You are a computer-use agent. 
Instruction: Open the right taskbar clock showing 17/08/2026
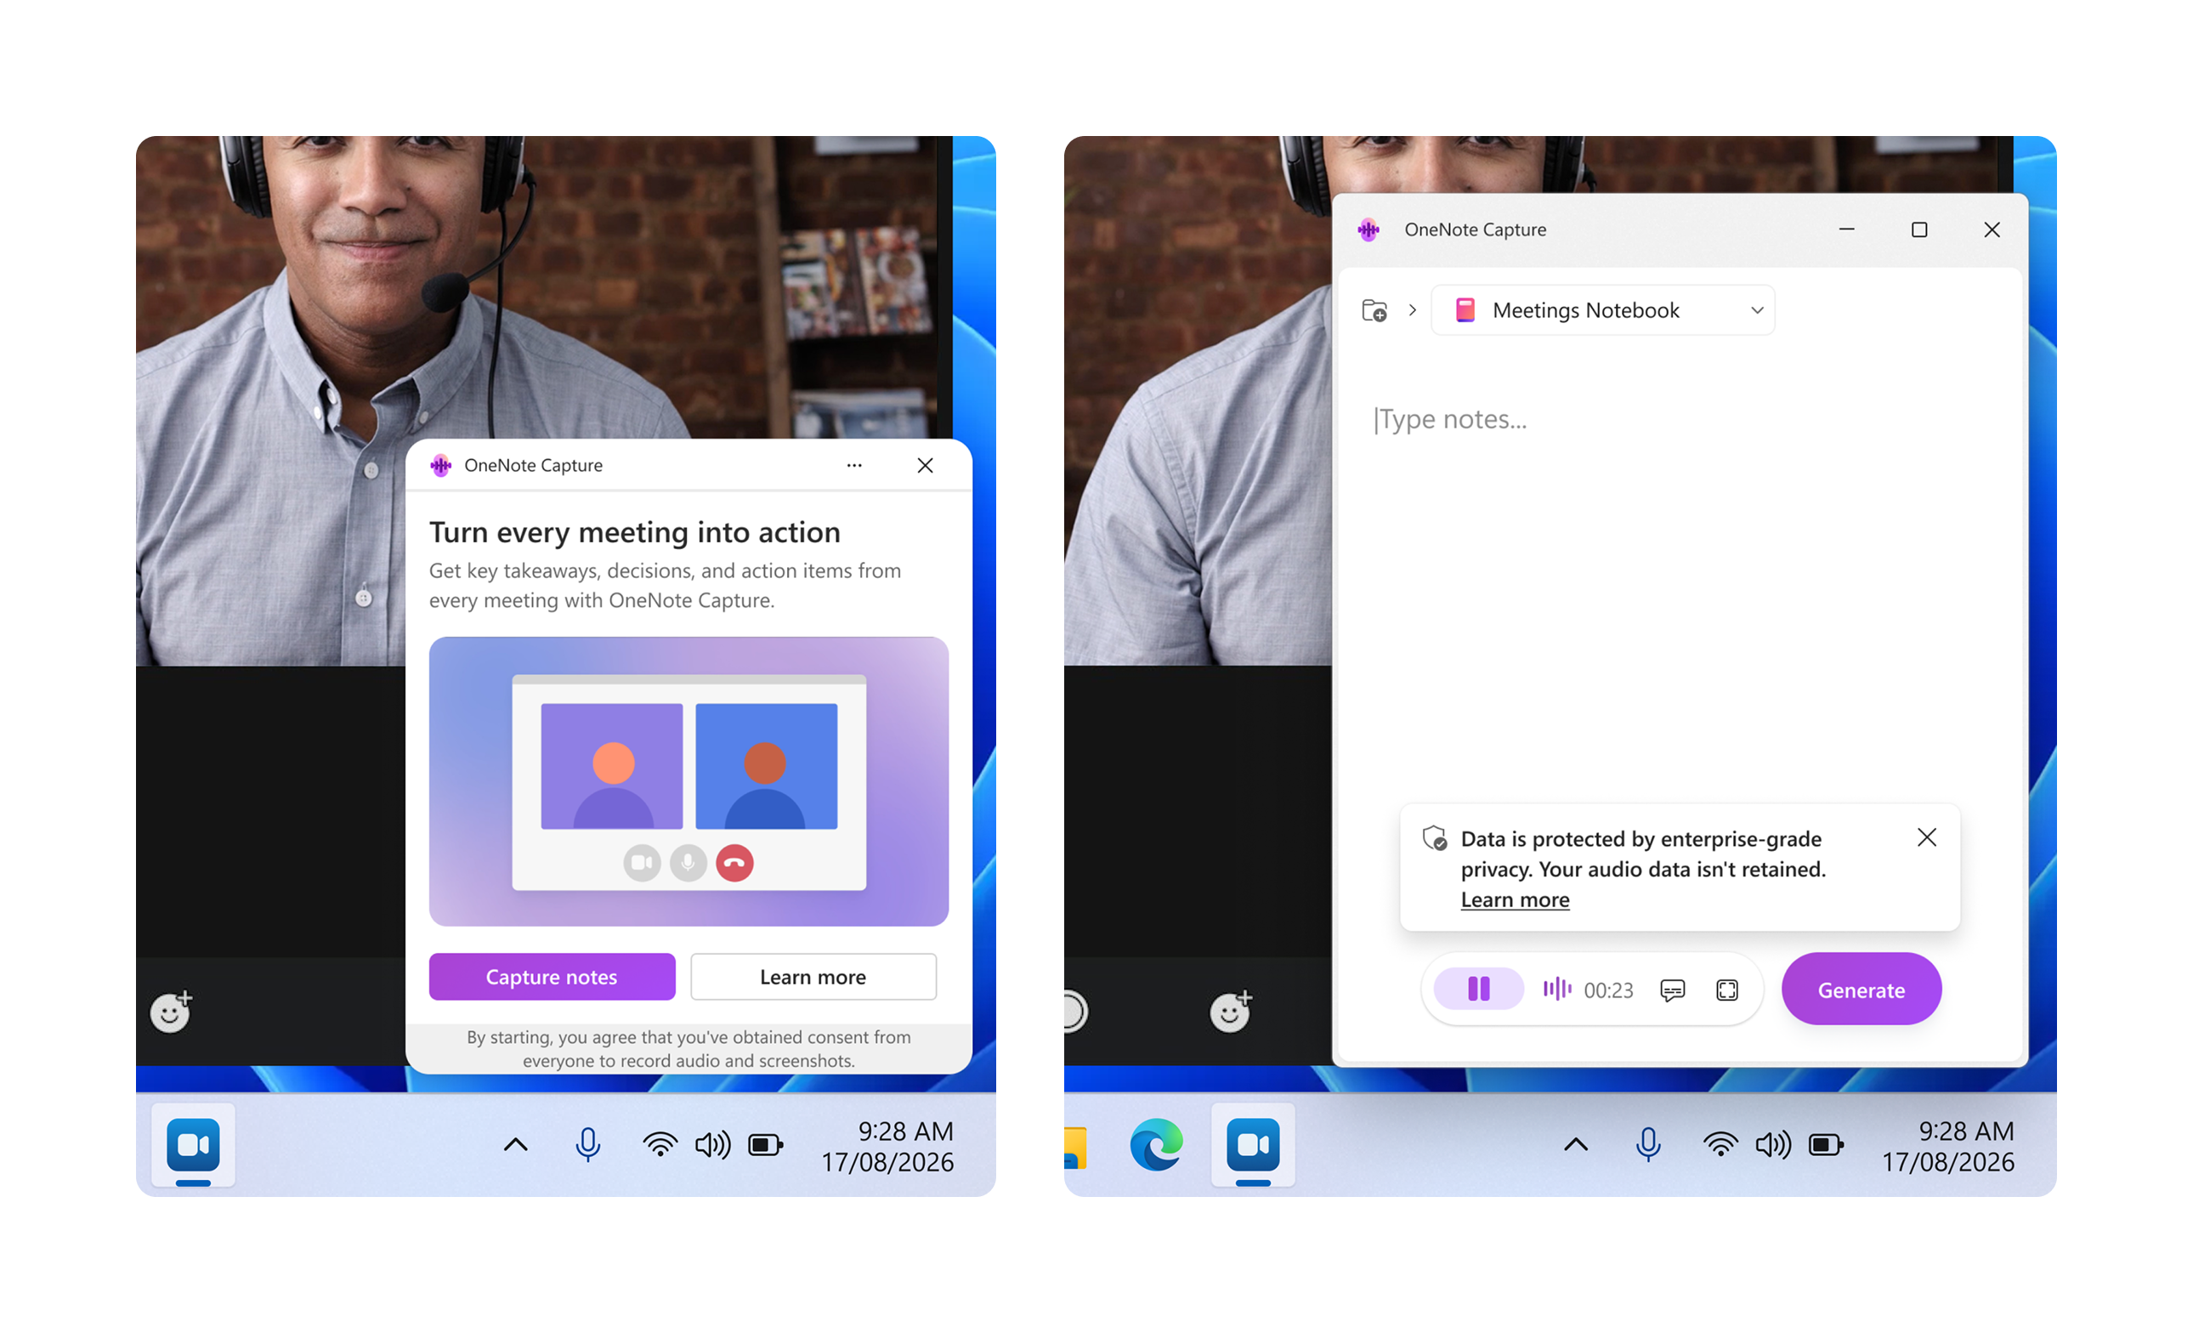pos(1947,1146)
